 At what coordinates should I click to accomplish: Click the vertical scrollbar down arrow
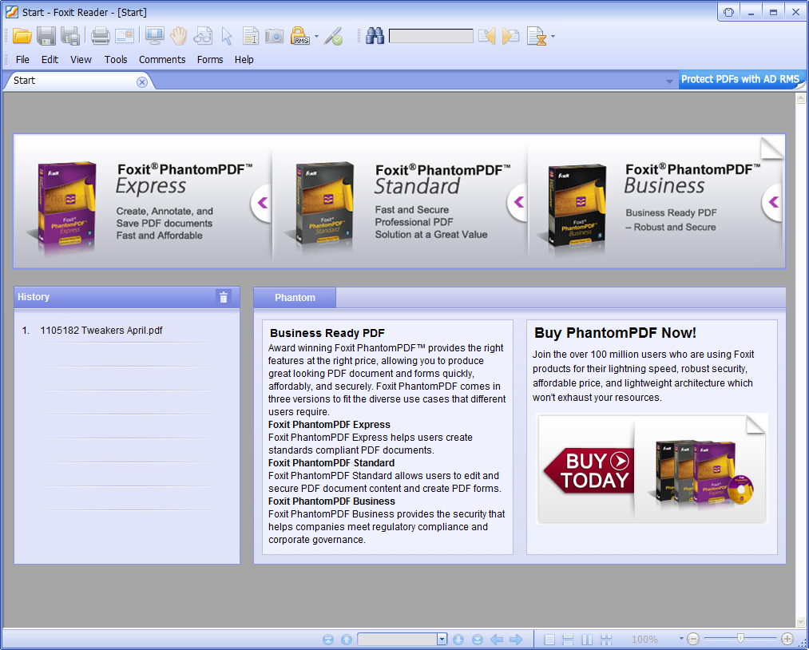800,621
